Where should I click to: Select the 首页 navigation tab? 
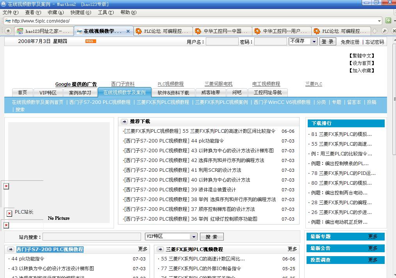(x=22, y=93)
